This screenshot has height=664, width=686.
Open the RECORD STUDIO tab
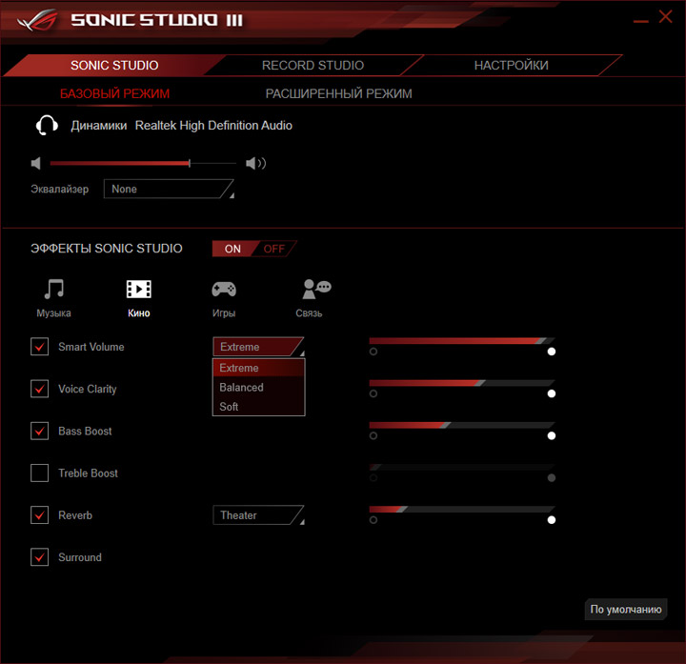point(313,65)
